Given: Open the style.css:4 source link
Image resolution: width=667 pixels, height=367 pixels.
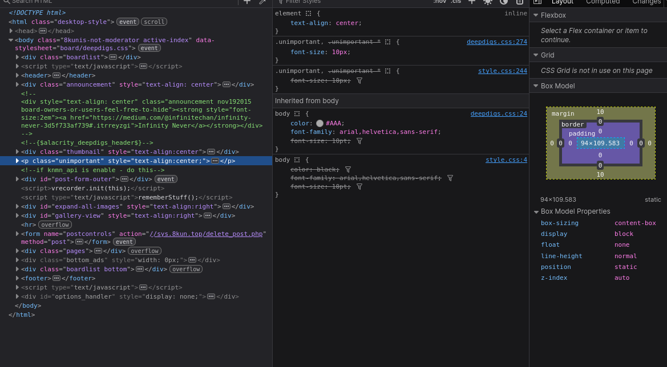Looking at the screenshot, I should (506, 160).
